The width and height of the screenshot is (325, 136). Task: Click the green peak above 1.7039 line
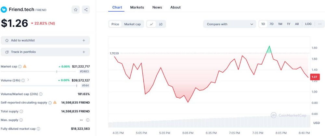pos(269,50)
